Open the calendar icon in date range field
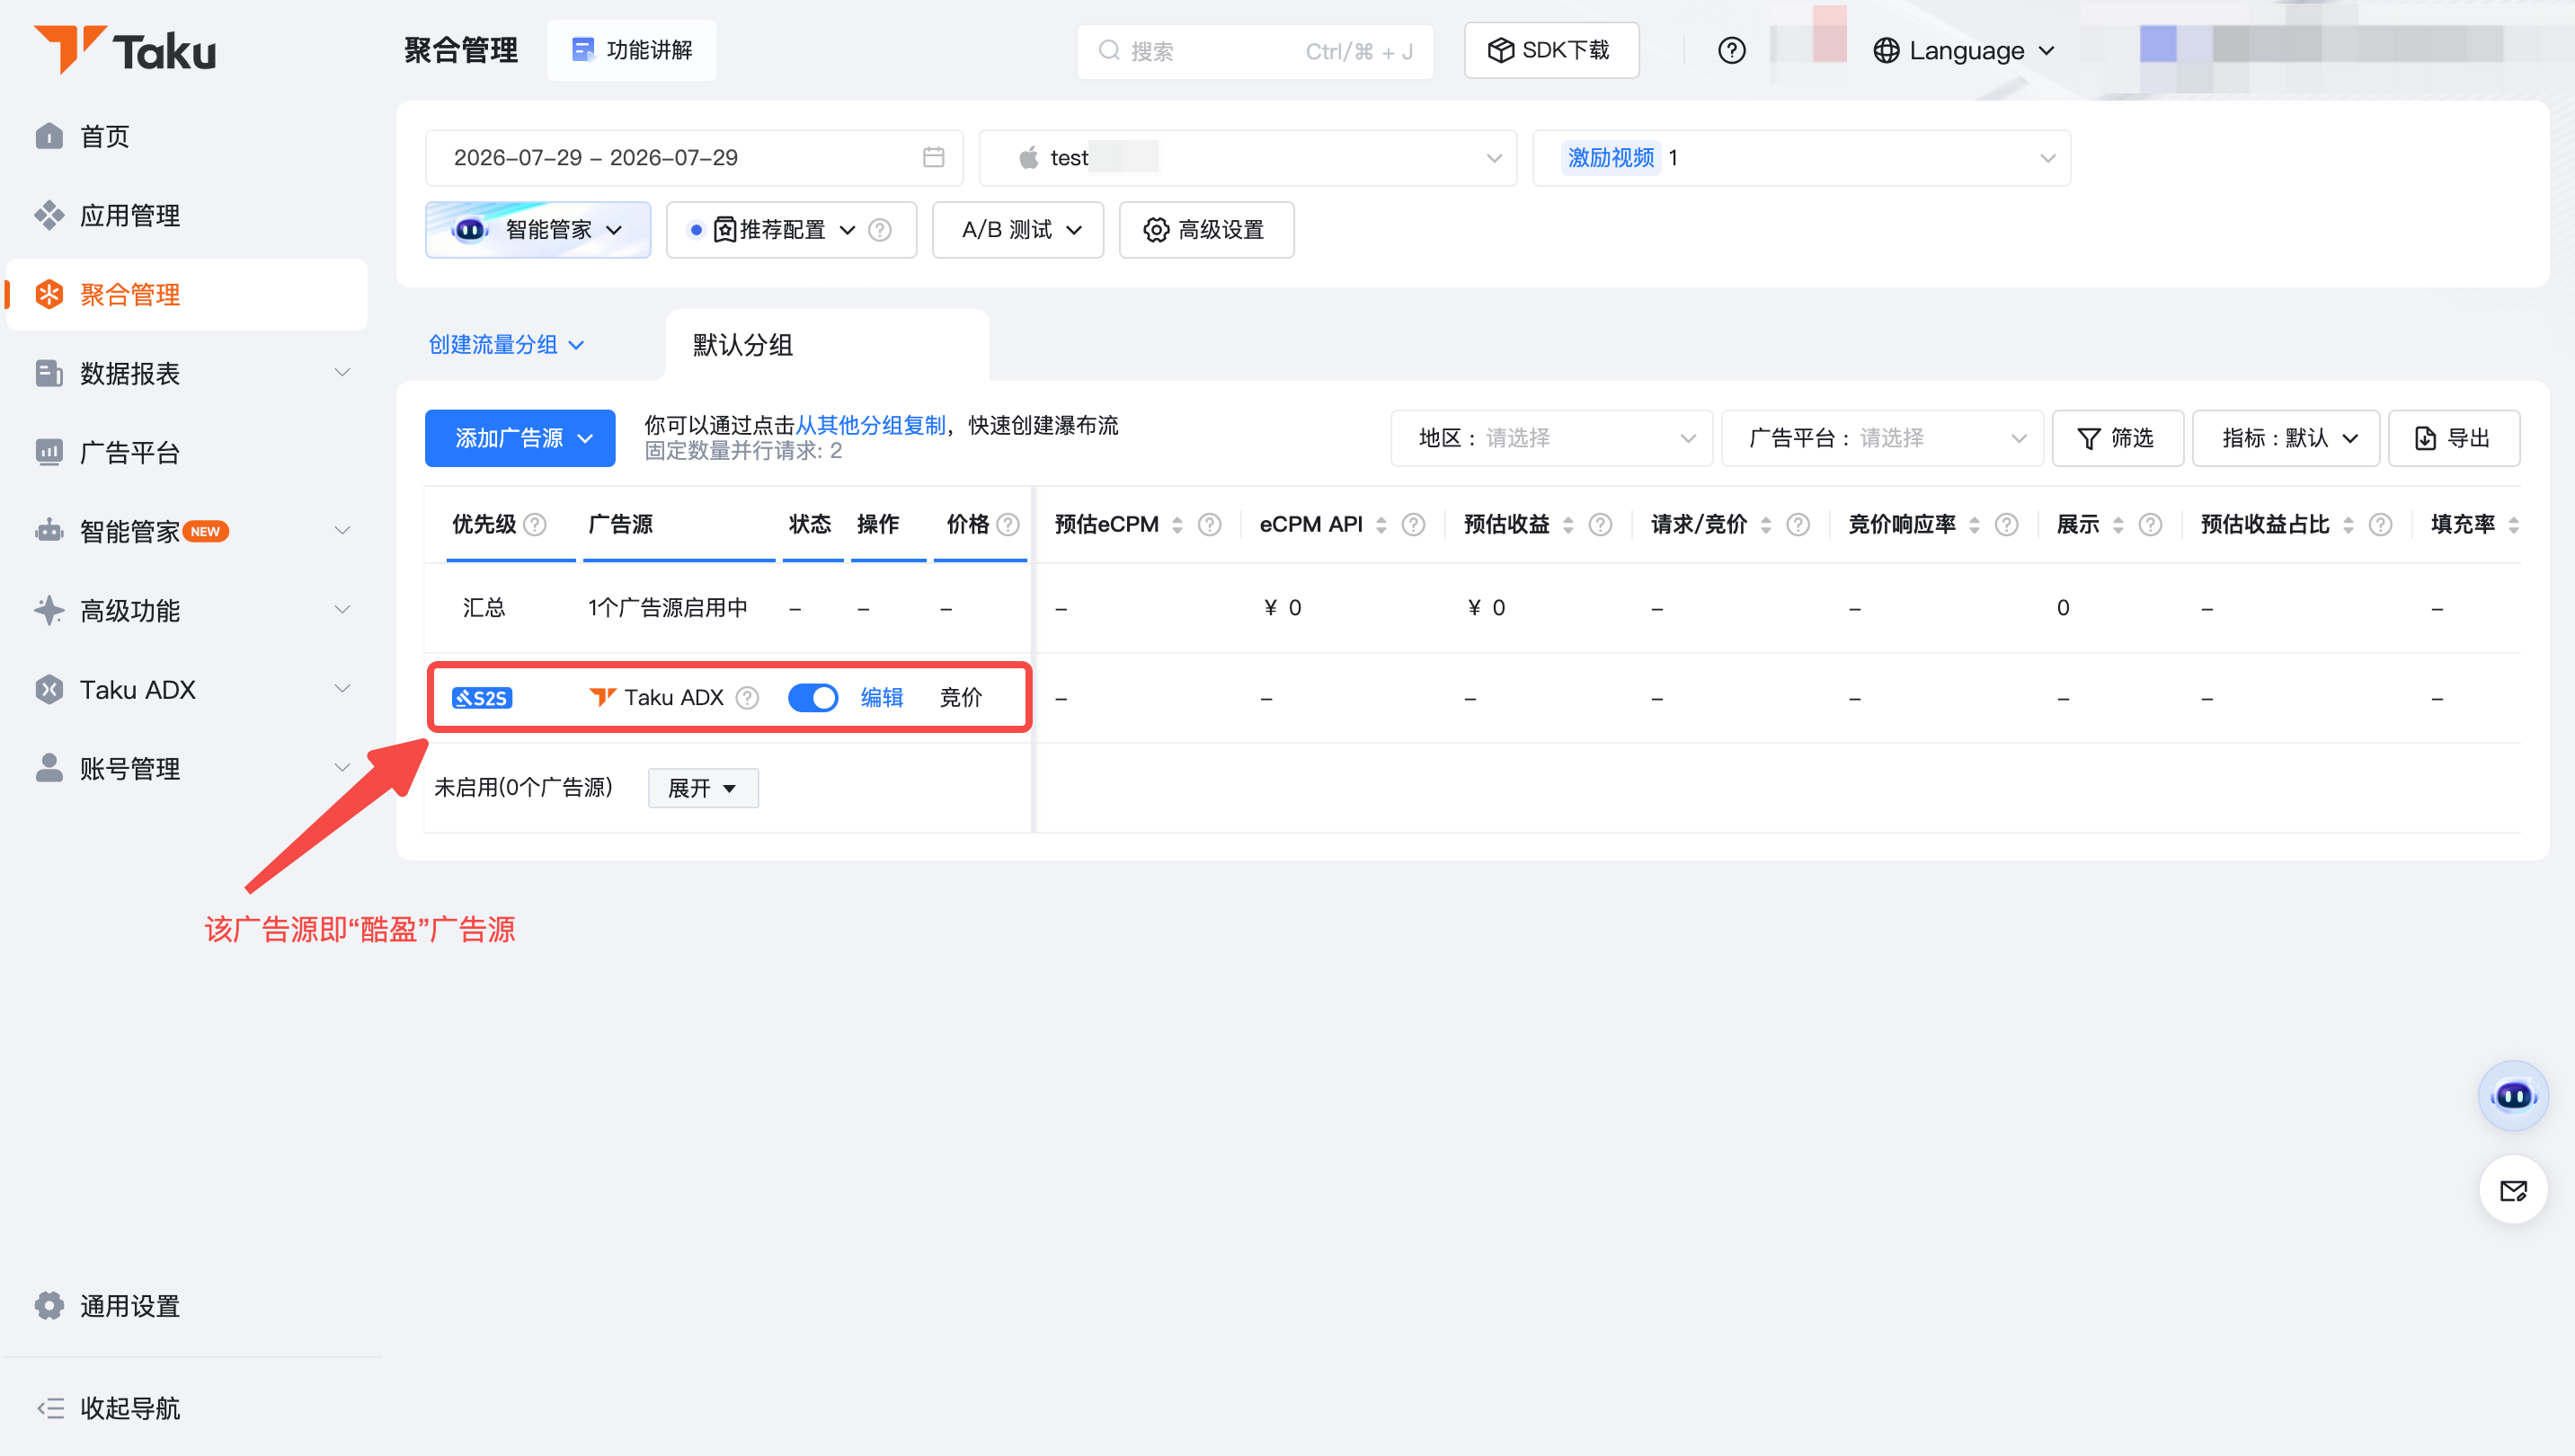The height and width of the screenshot is (1456, 2575). (x=932, y=157)
